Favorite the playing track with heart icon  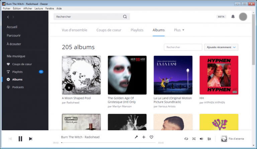151,137
